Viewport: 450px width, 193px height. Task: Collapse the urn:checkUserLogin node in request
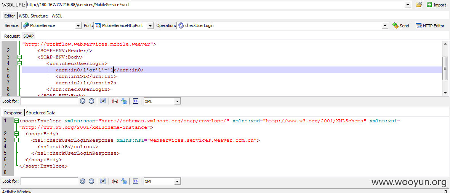[x=19, y=63]
